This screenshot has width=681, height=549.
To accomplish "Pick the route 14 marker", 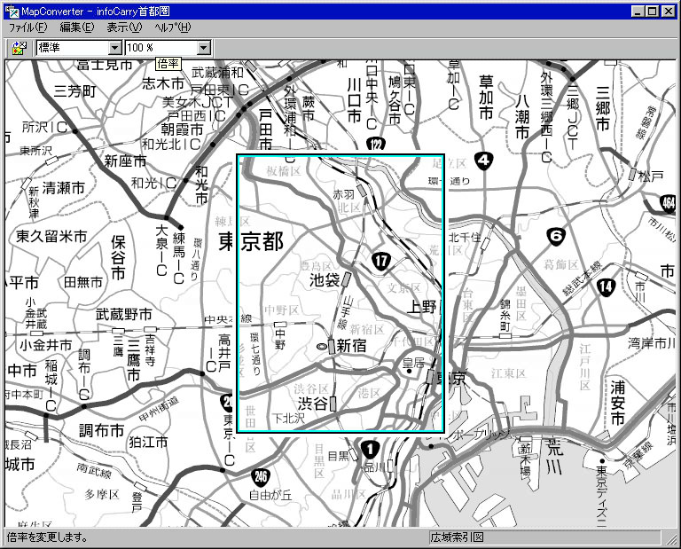I will pos(606,286).
